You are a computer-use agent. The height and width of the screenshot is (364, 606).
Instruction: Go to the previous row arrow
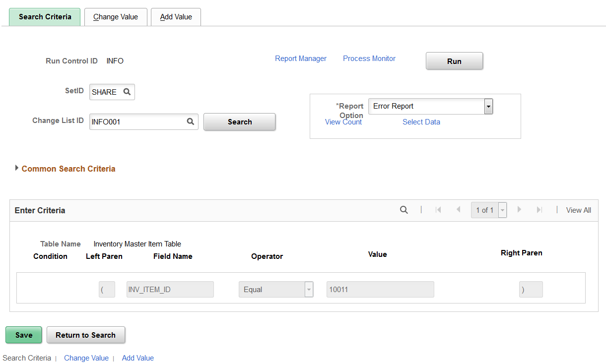pos(458,210)
